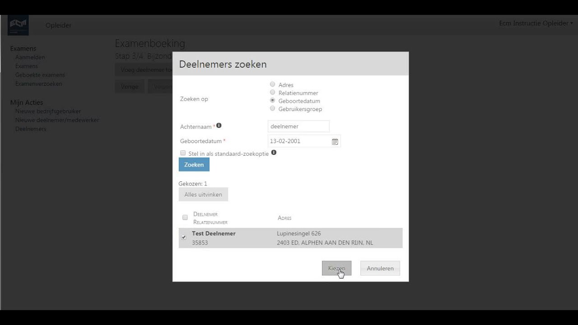This screenshot has height=325, width=578.
Task: Select the Geboortedatum radio option
Action: 272,100
